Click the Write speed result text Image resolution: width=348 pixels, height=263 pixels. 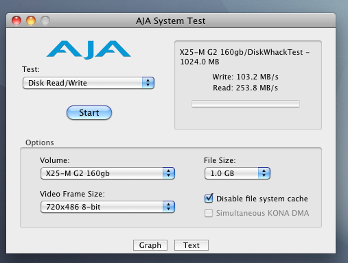(246, 77)
